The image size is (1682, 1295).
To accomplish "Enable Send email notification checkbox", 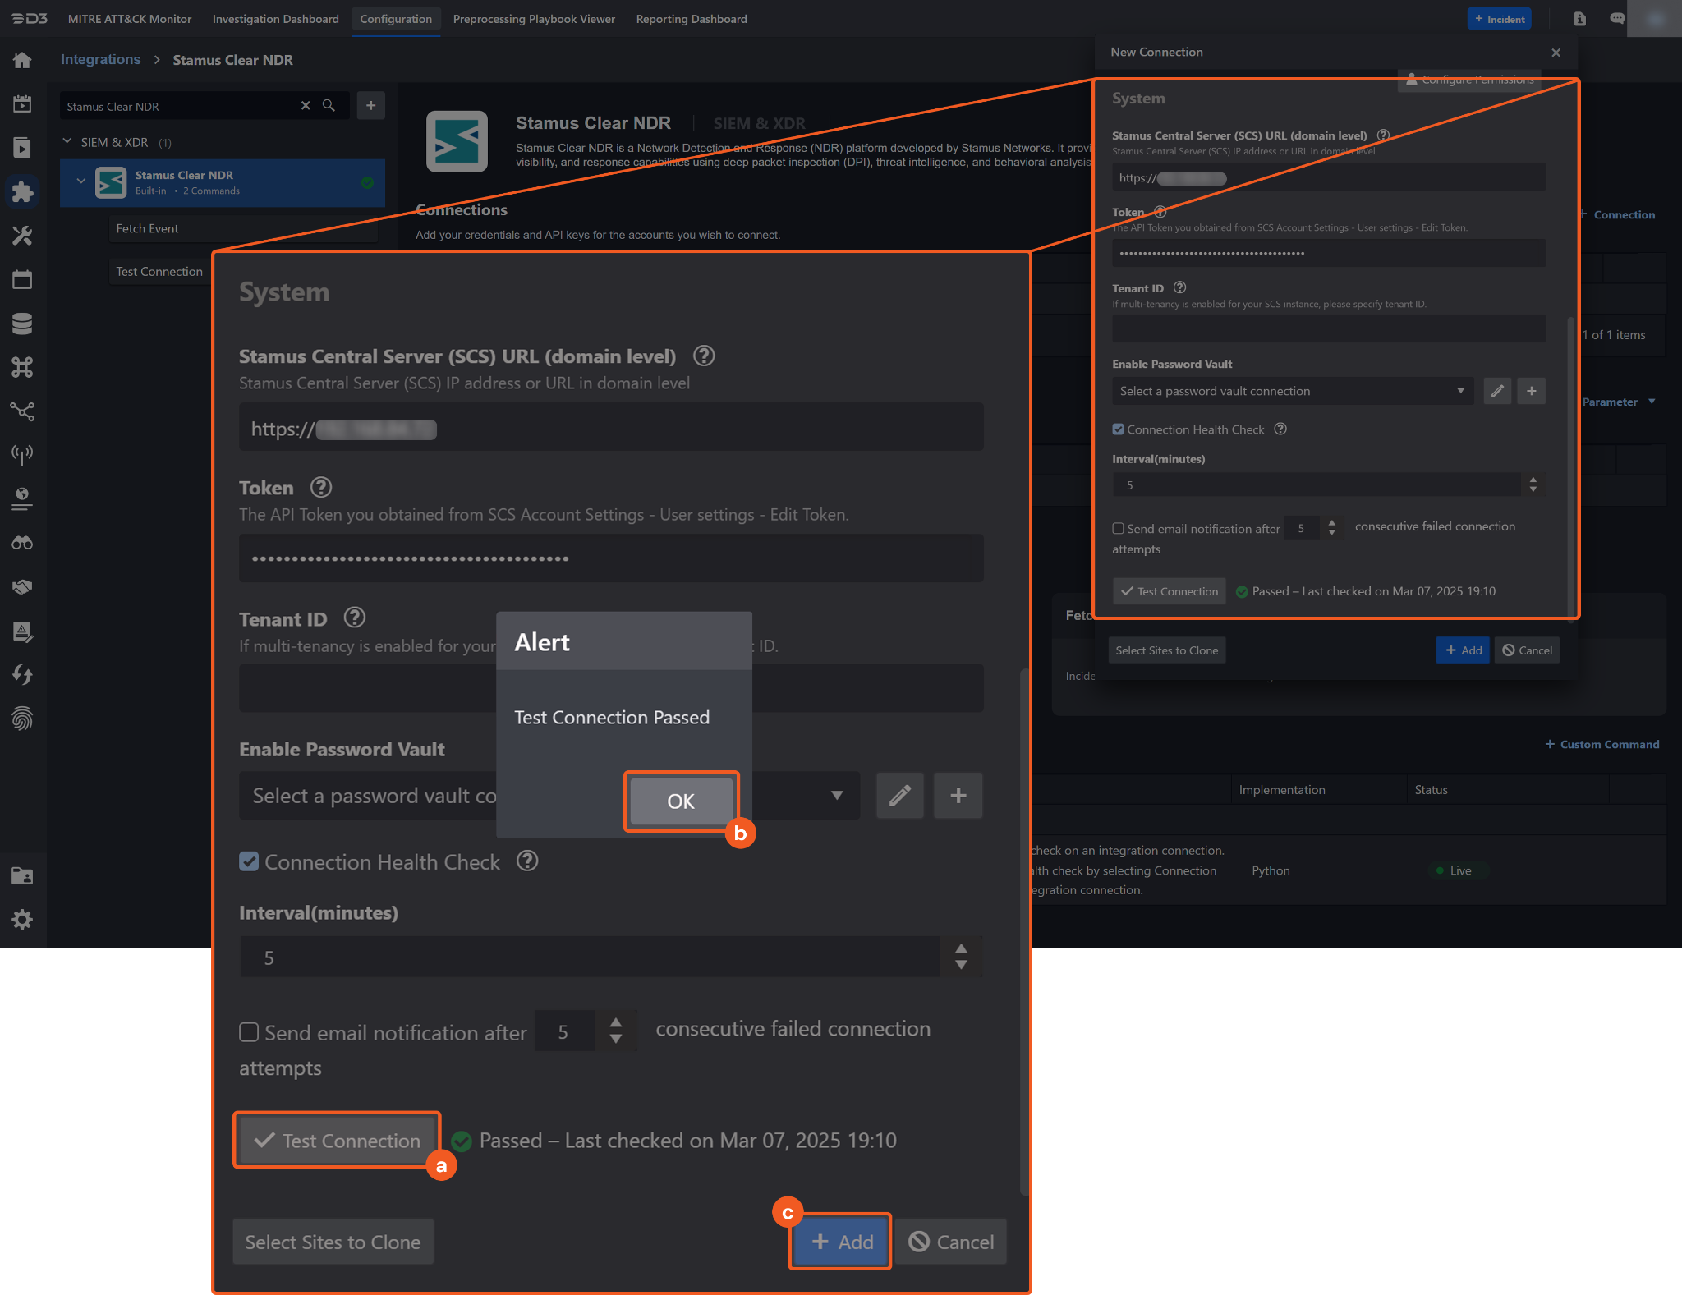I will point(249,1032).
